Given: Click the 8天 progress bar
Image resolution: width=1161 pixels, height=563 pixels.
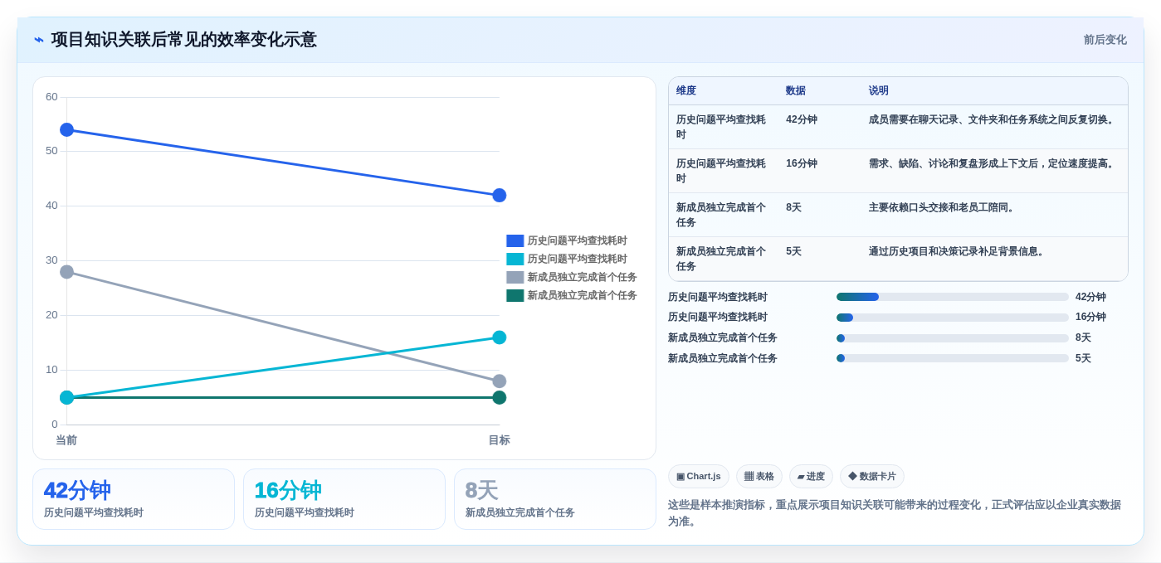Looking at the screenshot, I should click(x=952, y=338).
